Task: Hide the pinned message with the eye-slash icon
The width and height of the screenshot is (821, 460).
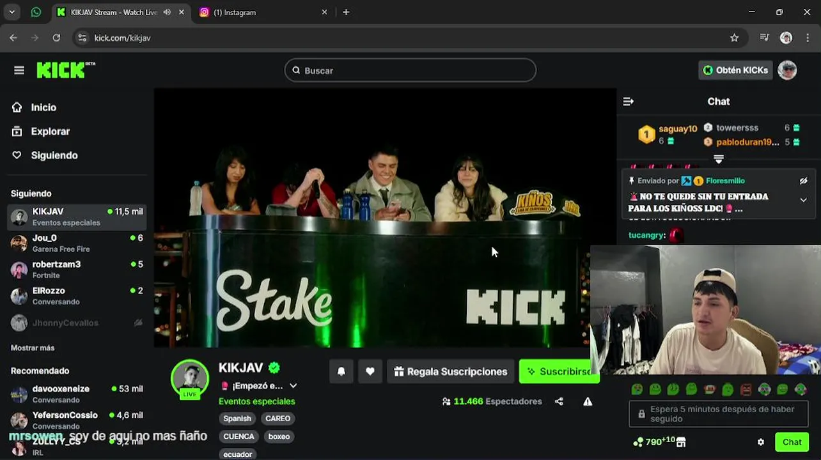Action: click(804, 181)
